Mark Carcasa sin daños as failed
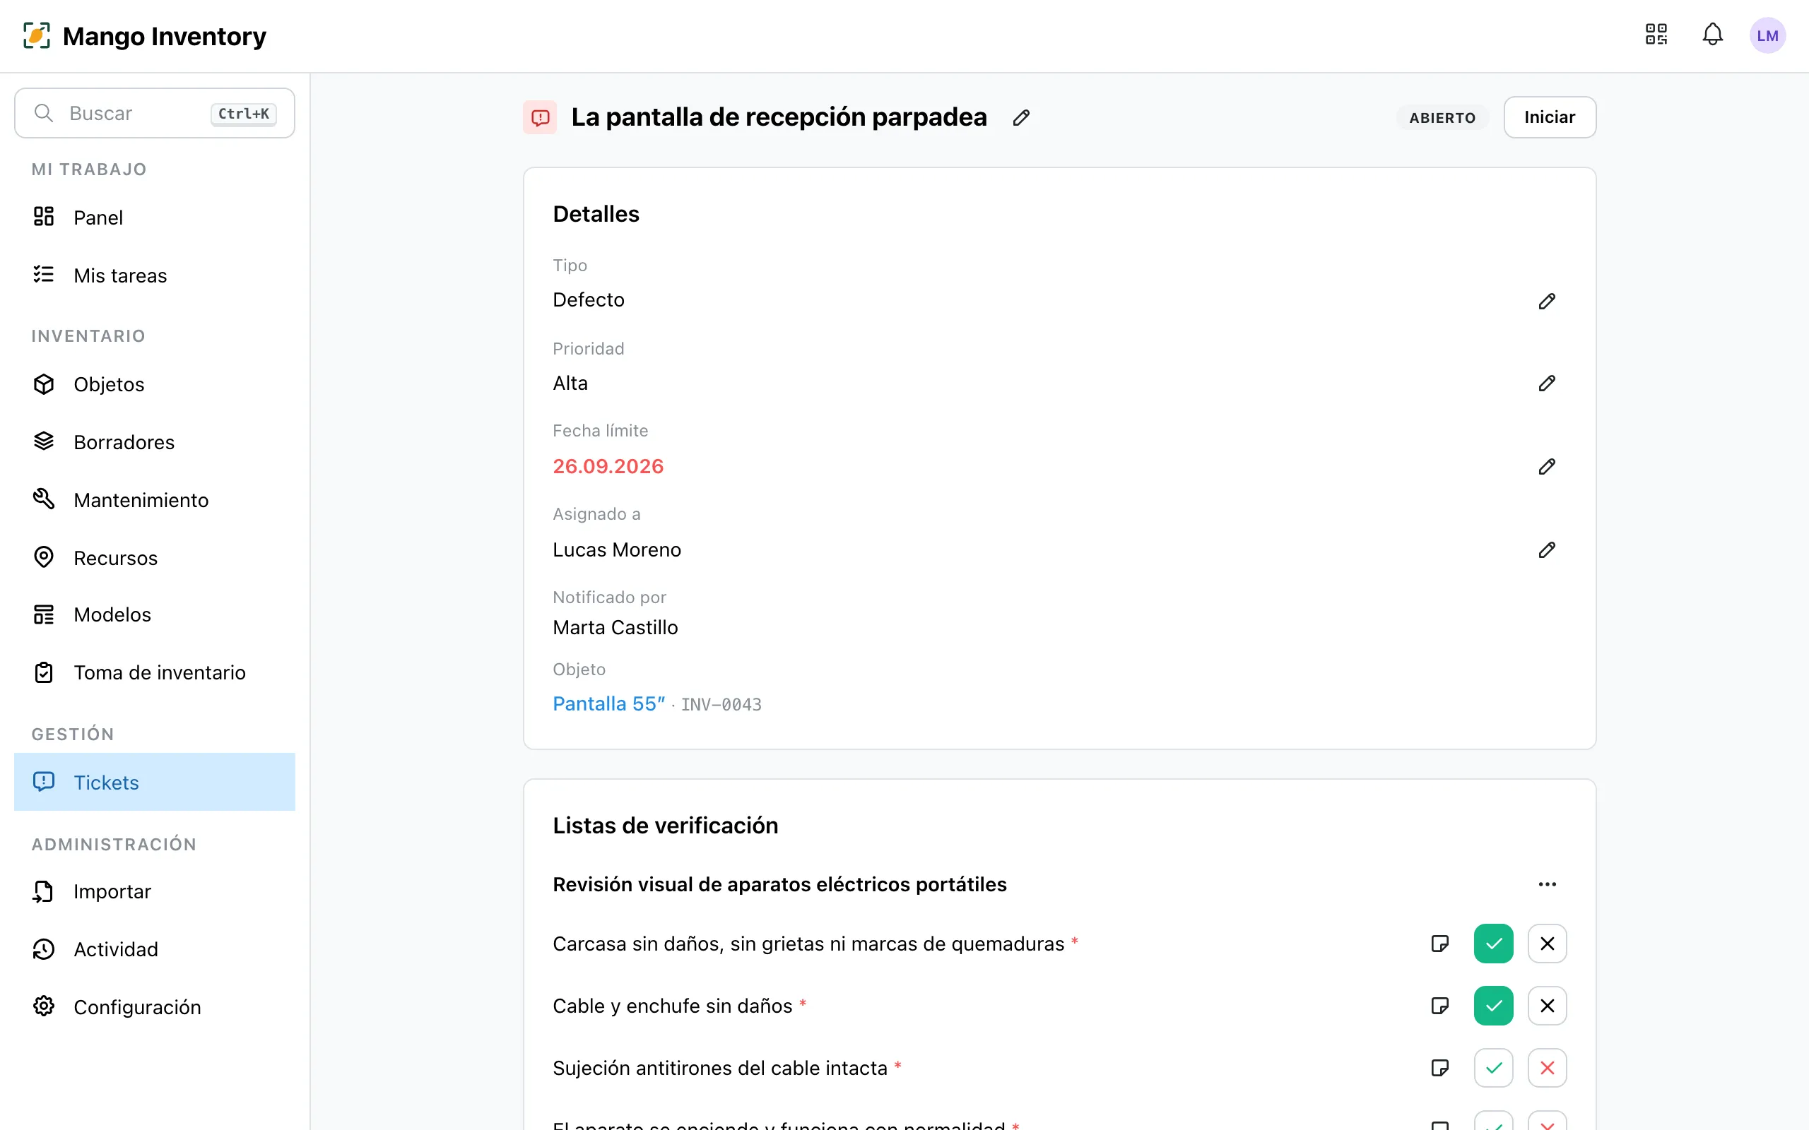The height and width of the screenshot is (1130, 1809). point(1547,943)
